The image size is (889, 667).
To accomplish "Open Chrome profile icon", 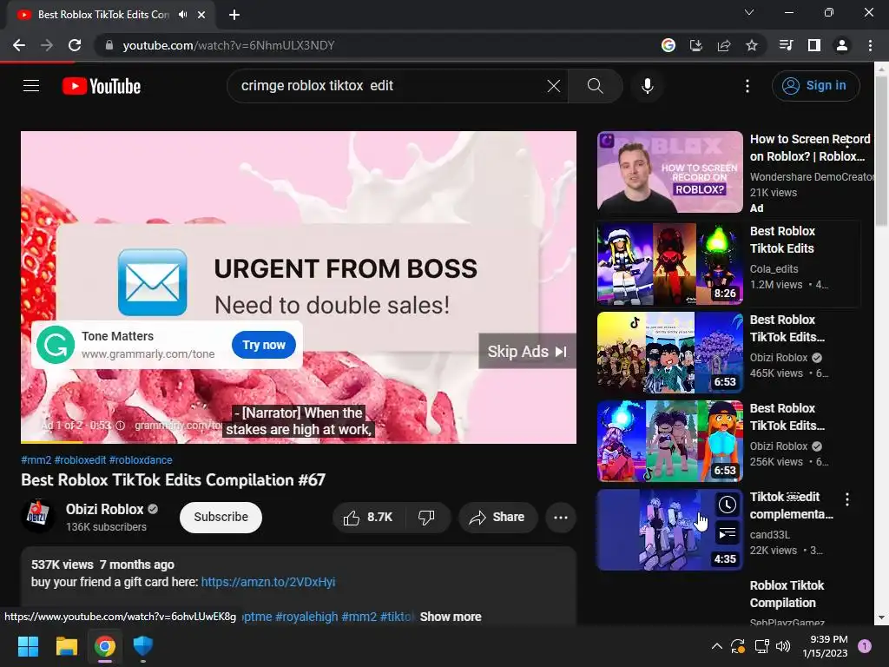I will point(842,45).
